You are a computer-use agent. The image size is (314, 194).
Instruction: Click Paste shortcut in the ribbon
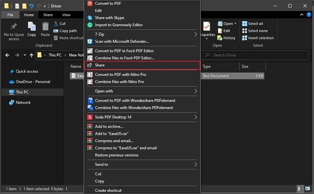click(x=68, y=38)
